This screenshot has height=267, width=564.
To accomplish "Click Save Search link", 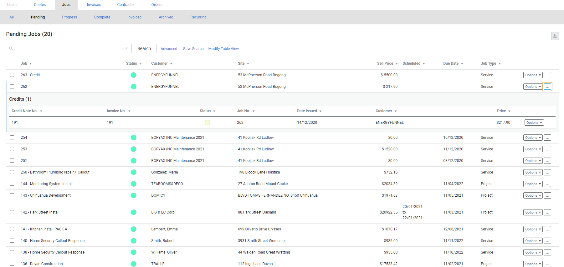I will click(x=193, y=49).
